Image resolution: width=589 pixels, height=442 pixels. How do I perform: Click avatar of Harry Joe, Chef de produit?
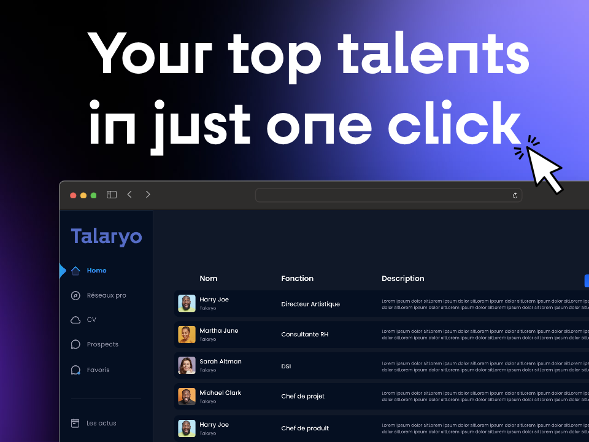coord(187,428)
